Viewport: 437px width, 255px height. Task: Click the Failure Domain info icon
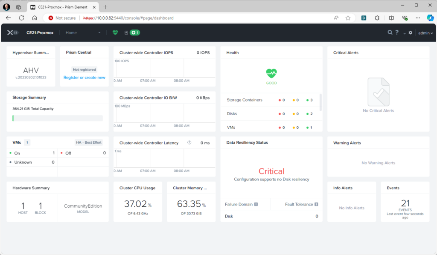click(x=256, y=204)
